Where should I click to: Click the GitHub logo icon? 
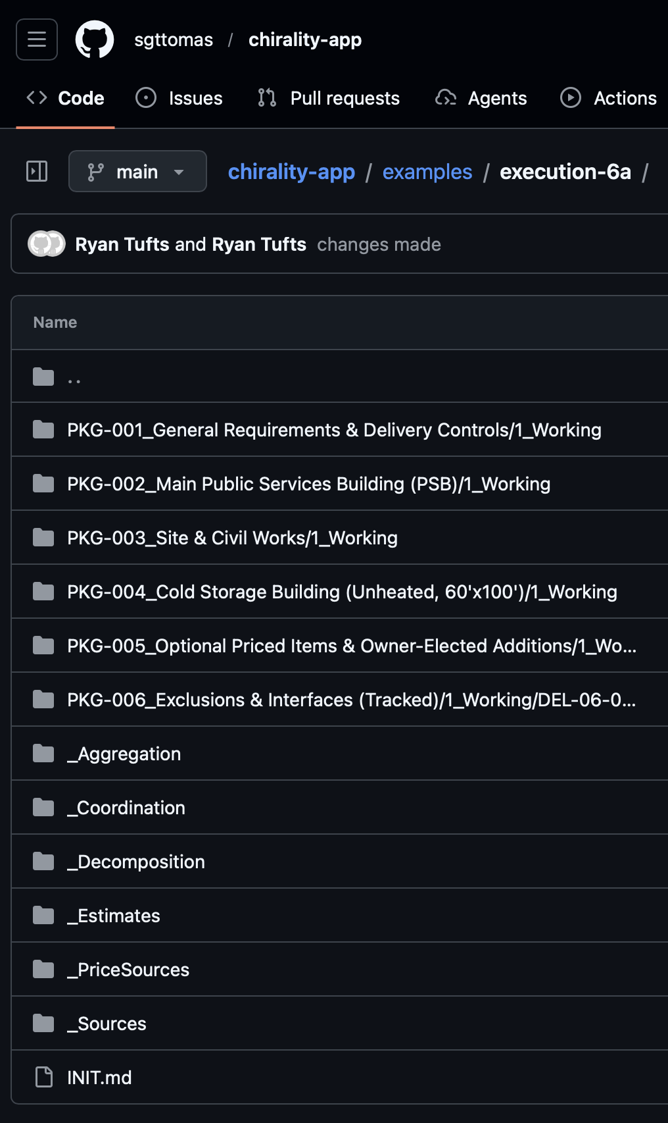[x=95, y=39]
